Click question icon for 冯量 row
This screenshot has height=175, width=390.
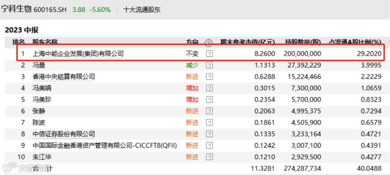(x=209, y=65)
